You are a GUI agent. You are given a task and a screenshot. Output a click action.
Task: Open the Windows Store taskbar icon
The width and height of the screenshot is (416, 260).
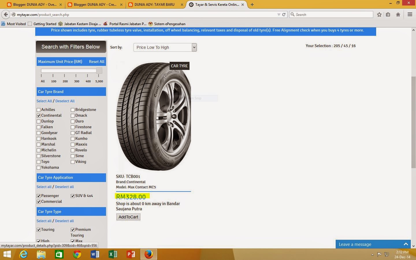[x=59, y=254]
